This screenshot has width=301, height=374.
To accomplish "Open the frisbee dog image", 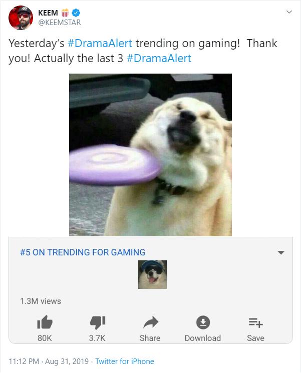I will [x=150, y=155].
